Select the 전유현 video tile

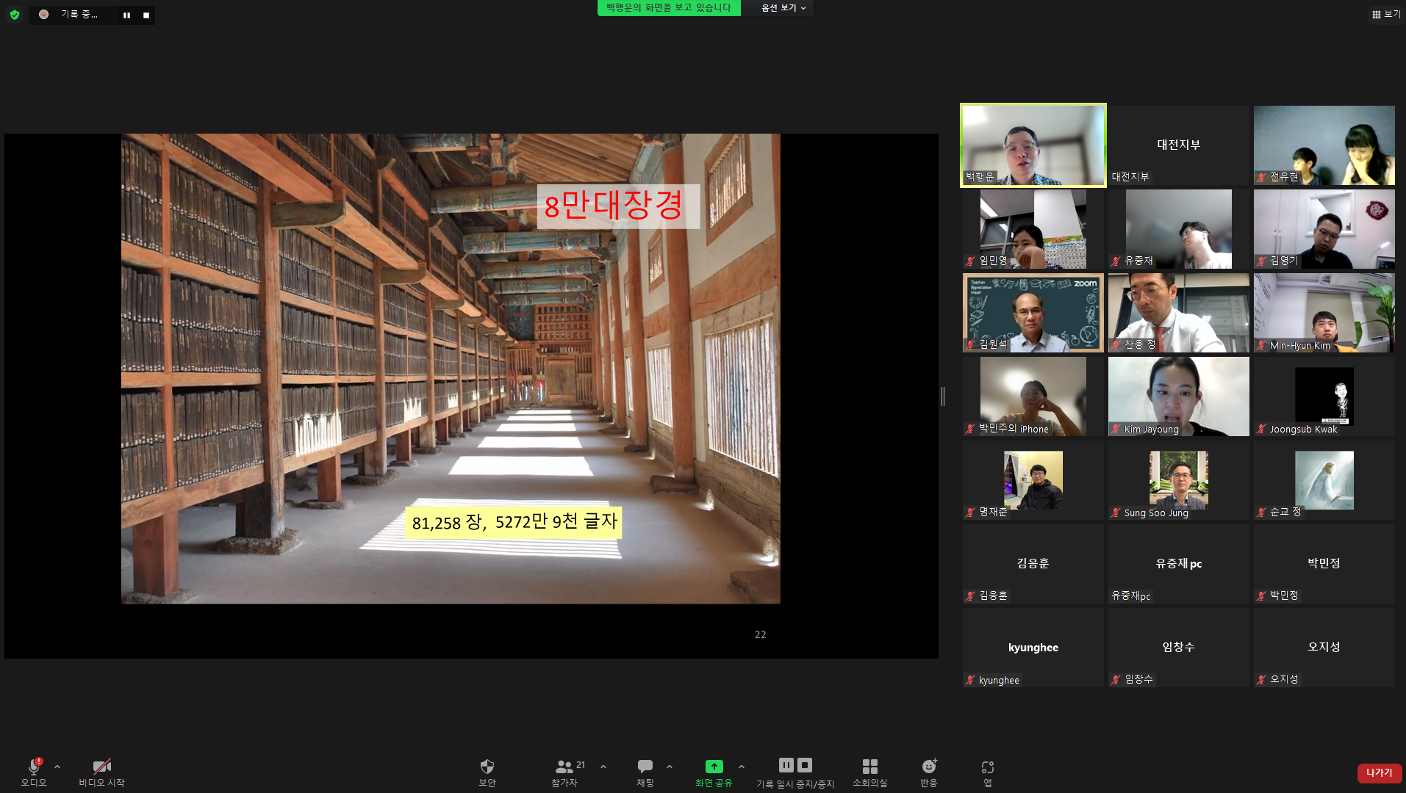coord(1324,145)
